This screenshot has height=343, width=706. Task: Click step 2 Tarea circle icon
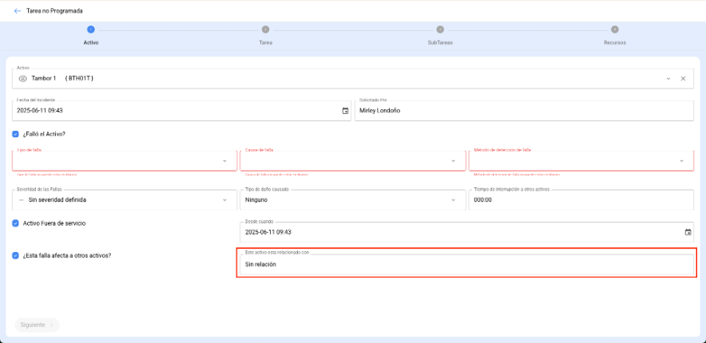(x=265, y=30)
